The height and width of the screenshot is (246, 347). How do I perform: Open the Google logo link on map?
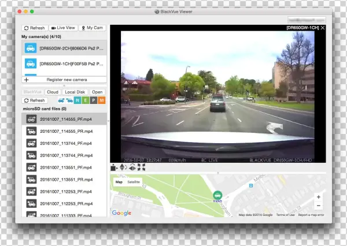click(121, 213)
